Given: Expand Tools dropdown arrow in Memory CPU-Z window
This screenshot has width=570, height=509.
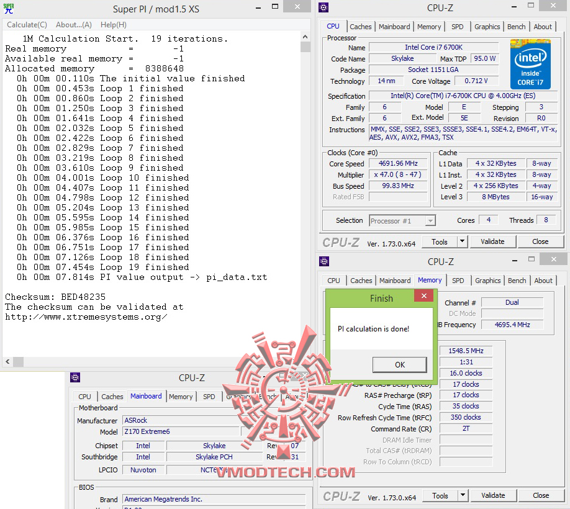Looking at the screenshot, I should [x=463, y=495].
